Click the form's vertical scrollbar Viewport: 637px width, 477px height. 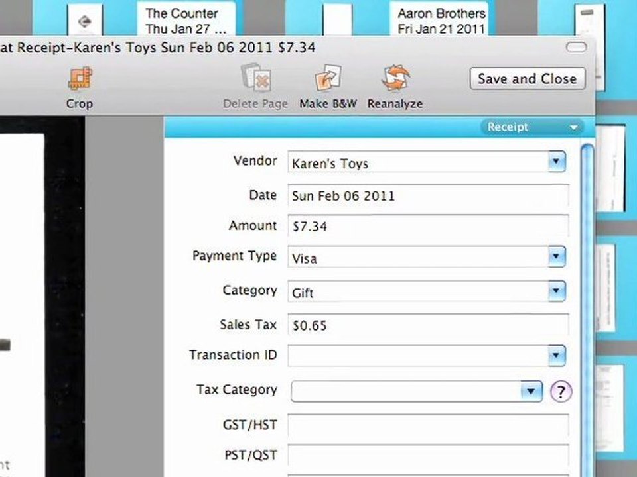587,310
